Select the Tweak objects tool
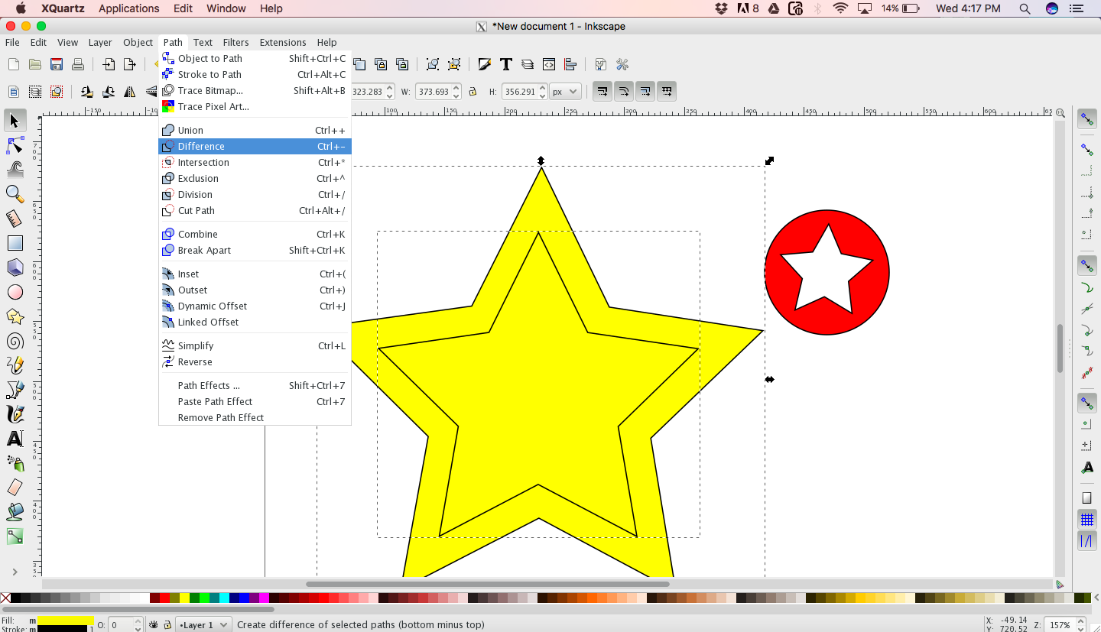Image resolution: width=1101 pixels, height=632 pixels. pyautogui.click(x=15, y=169)
